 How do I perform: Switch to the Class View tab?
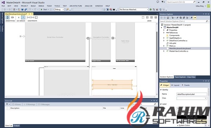coord(191,77)
